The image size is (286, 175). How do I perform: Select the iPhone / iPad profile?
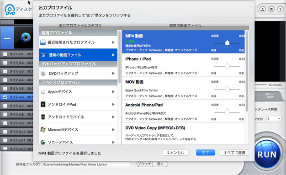point(183,65)
